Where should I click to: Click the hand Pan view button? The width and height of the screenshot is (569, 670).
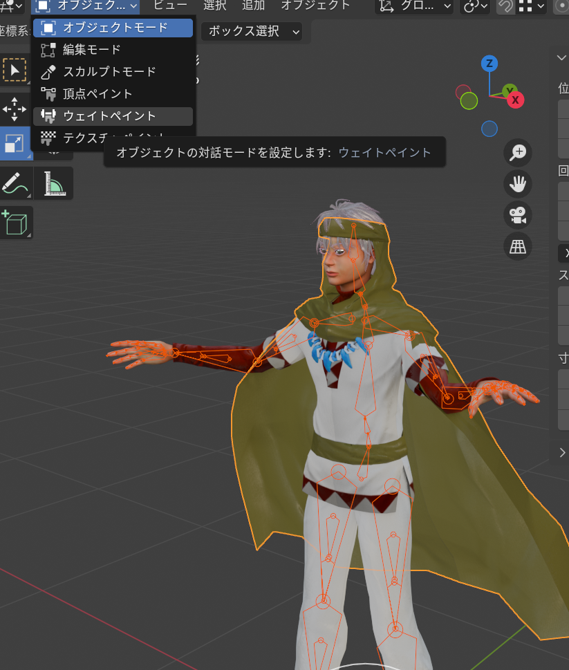518,184
